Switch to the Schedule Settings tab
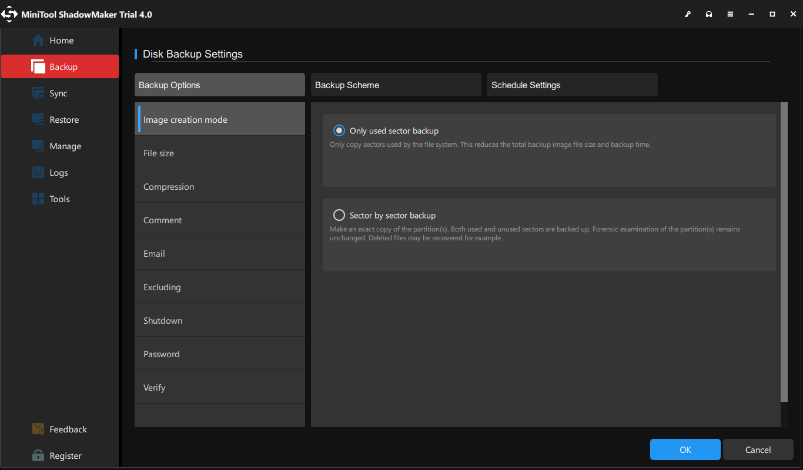The width and height of the screenshot is (803, 470). (573, 85)
